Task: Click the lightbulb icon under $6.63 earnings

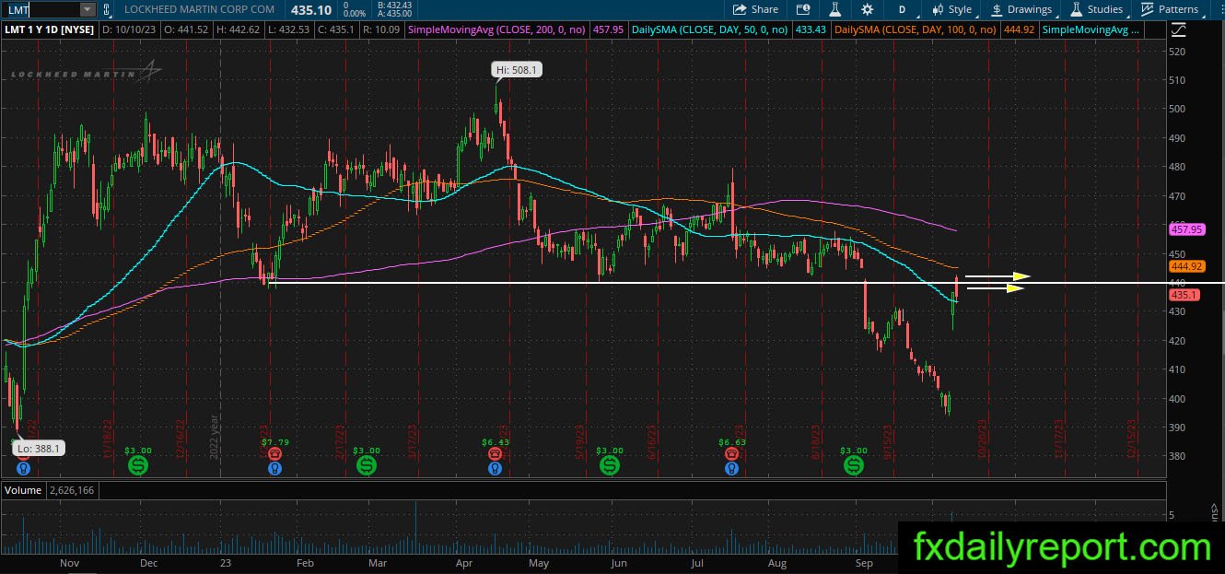Action: (731, 468)
